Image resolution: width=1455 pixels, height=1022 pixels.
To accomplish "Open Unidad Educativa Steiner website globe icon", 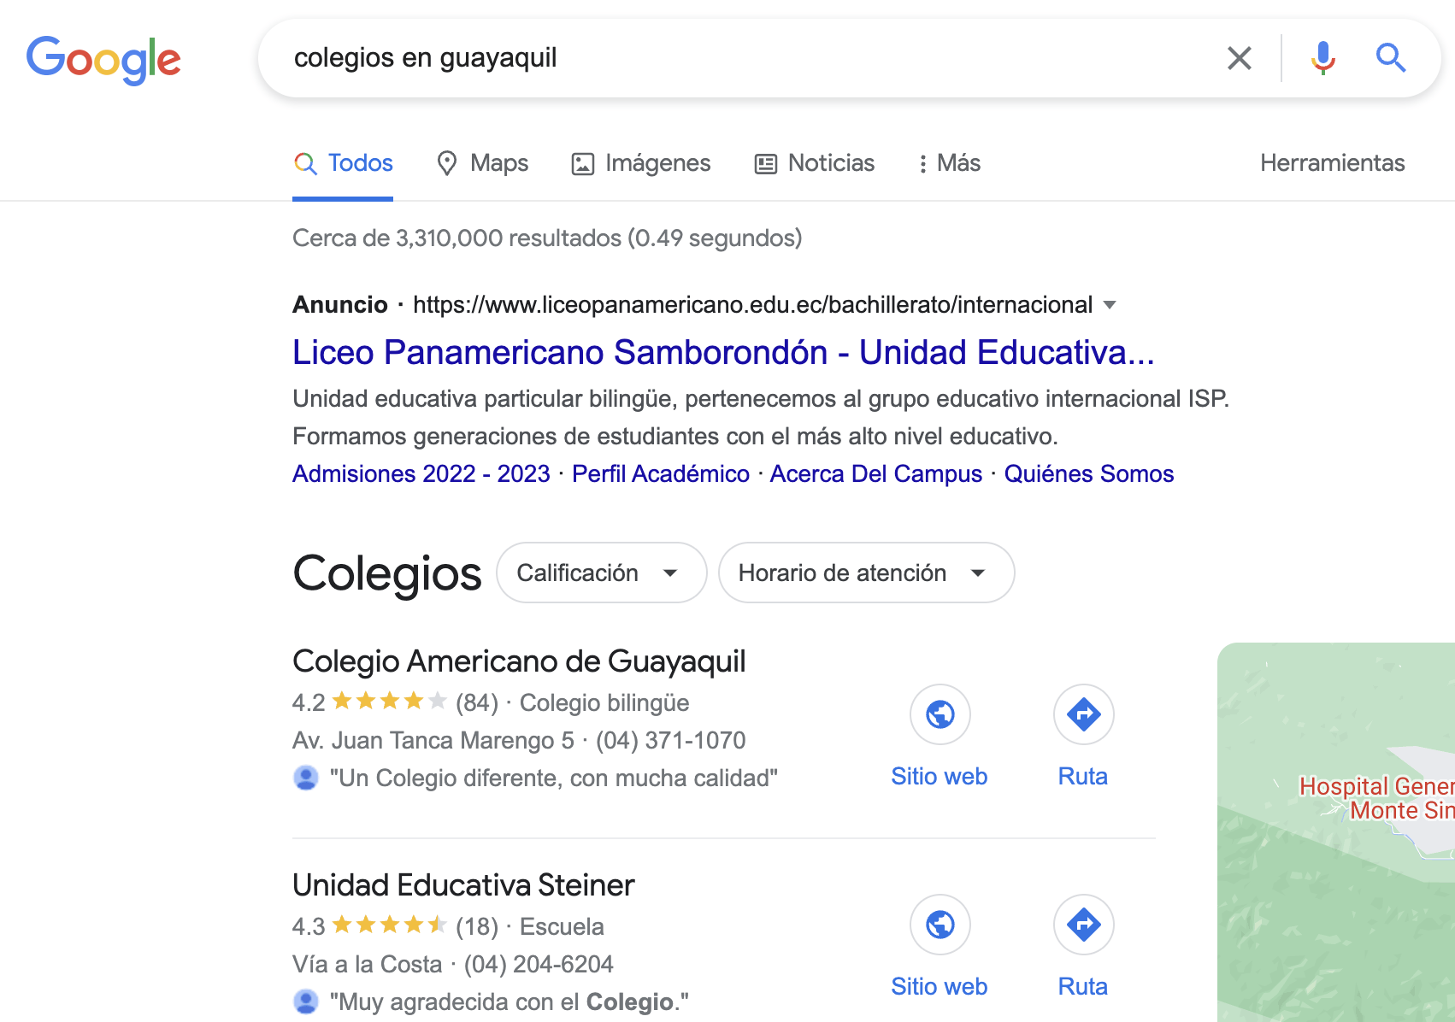I will click(x=940, y=925).
